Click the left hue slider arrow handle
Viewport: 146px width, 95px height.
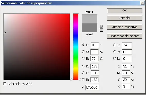71,80
